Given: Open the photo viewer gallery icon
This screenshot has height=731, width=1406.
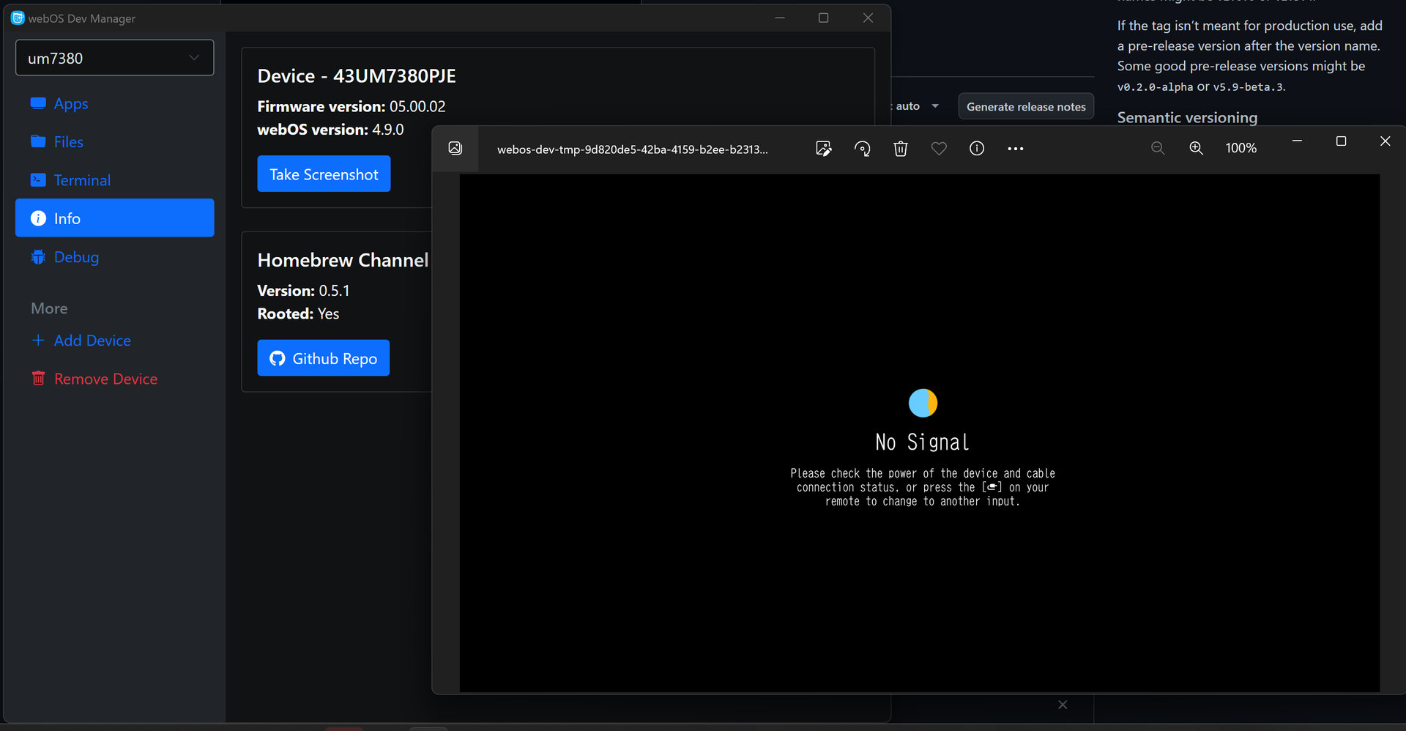Looking at the screenshot, I should (x=455, y=149).
